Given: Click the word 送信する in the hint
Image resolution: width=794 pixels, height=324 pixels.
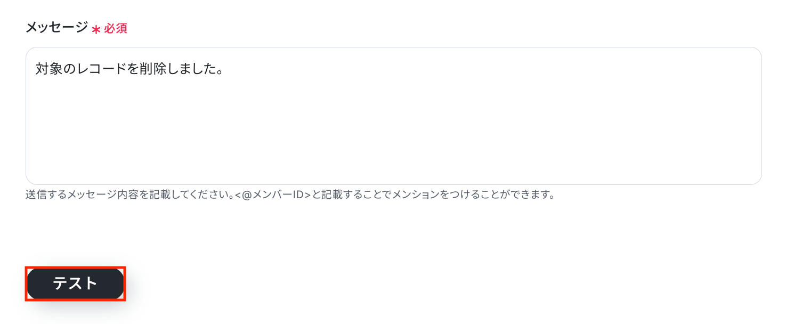Looking at the screenshot, I should pos(44,195).
